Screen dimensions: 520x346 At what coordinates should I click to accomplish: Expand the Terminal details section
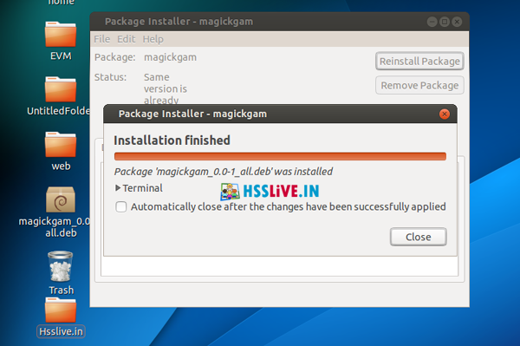click(139, 188)
